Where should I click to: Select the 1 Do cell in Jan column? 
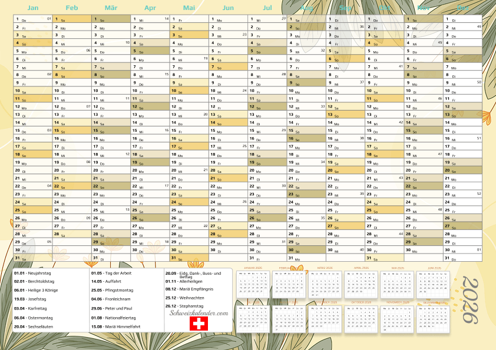pos(33,19)
